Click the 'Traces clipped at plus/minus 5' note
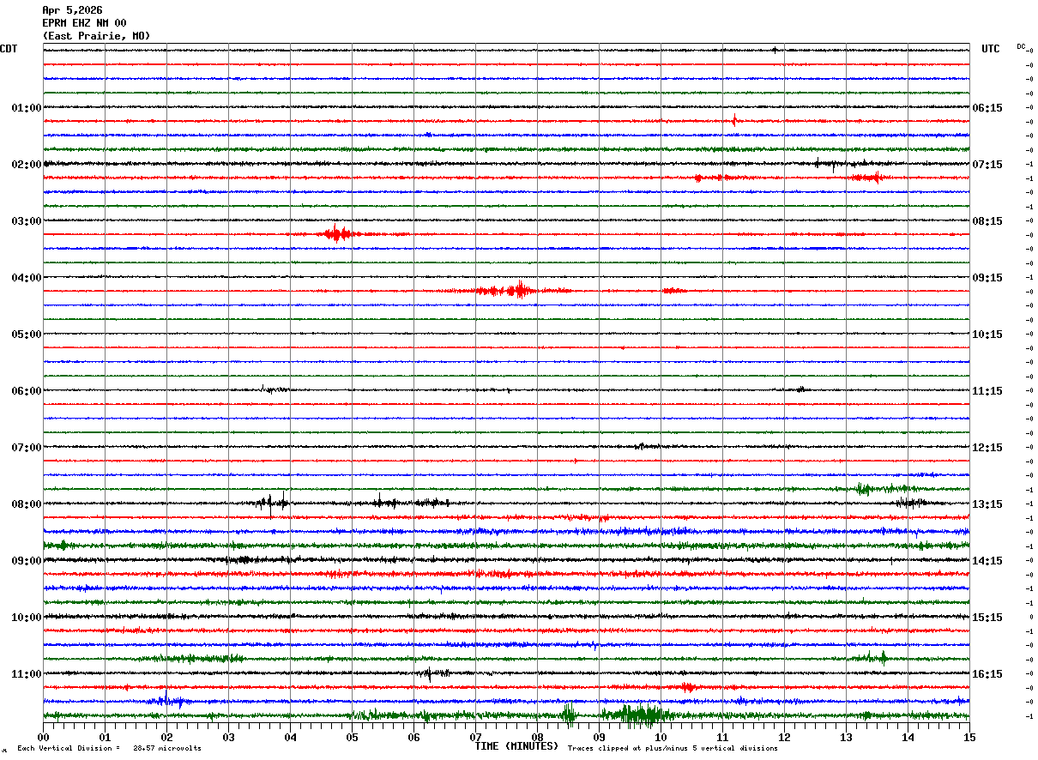This screenshot has height=760, width=1038. 673,749
